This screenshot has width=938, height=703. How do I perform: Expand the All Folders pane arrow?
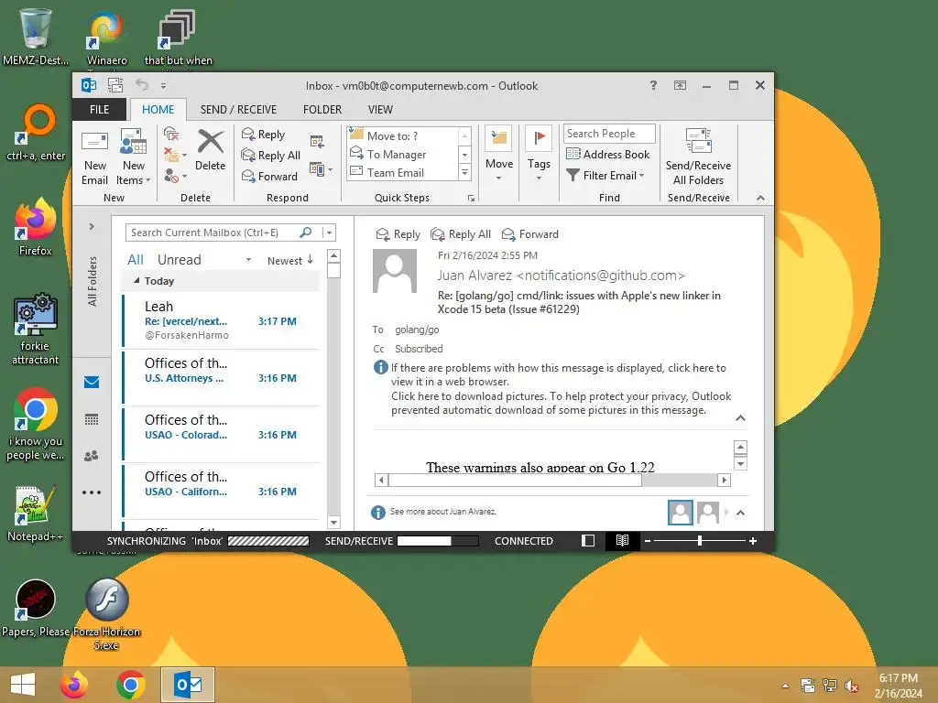92,227
